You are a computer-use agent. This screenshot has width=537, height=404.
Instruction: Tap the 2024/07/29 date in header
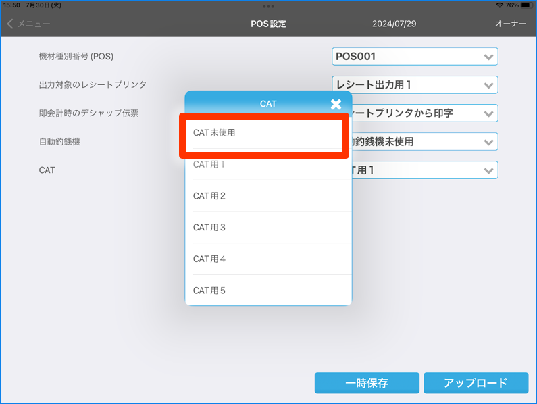(x=393, y=24)
